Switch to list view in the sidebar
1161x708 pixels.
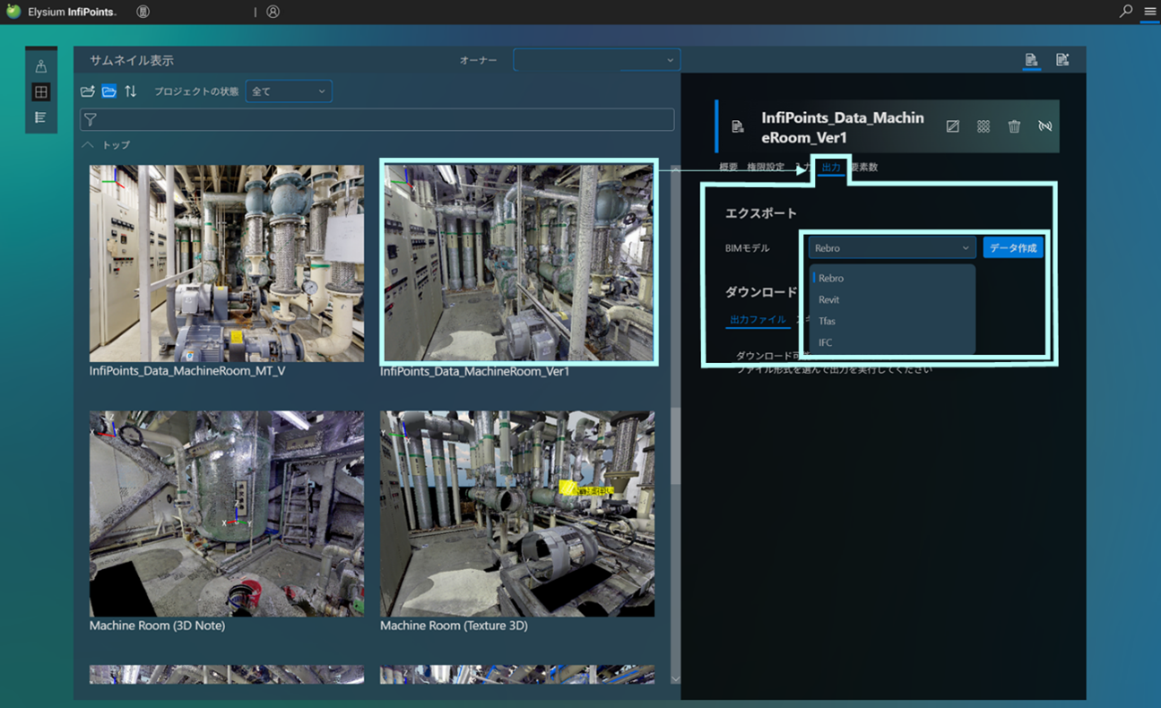(x=41, y=117)
